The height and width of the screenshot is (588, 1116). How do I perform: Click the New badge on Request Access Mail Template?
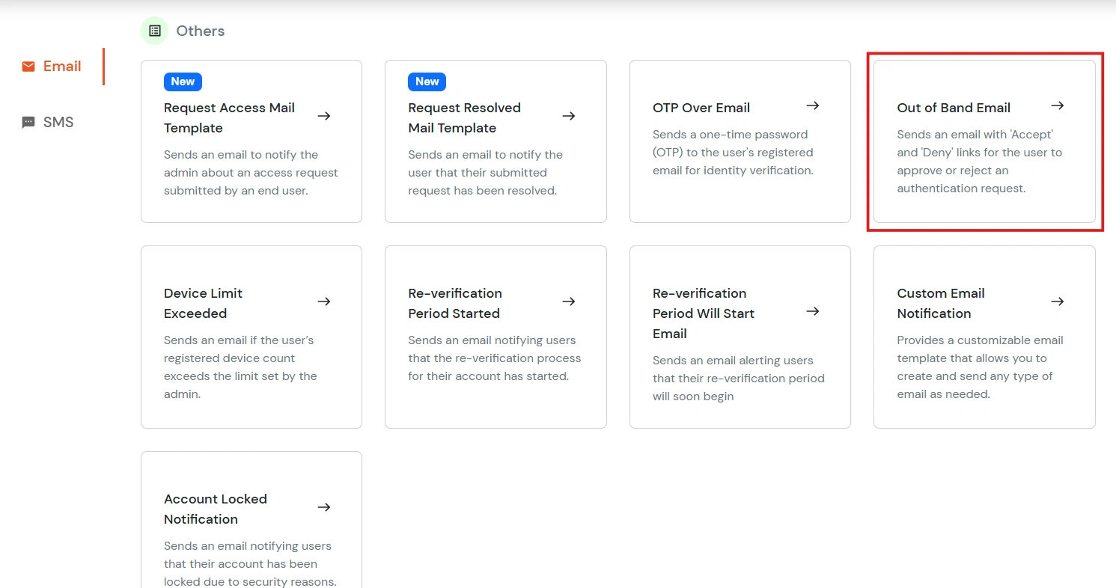pos(182,82)
